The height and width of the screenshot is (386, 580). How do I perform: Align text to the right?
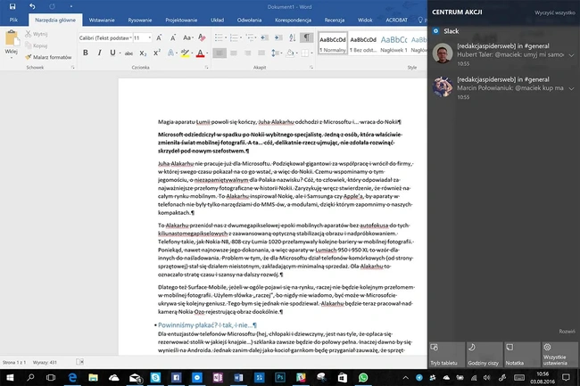(x=247, y=53)
